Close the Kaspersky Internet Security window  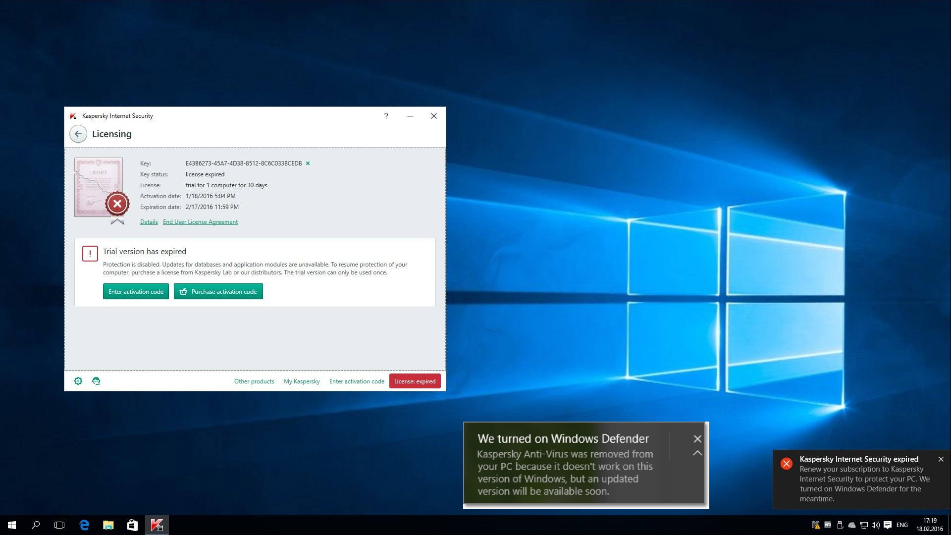coord(434,116)
